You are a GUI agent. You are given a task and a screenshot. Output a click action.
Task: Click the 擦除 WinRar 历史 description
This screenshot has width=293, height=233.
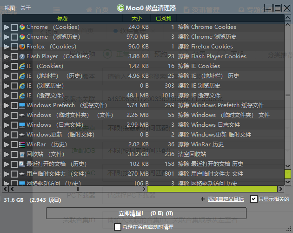point(201,144)
